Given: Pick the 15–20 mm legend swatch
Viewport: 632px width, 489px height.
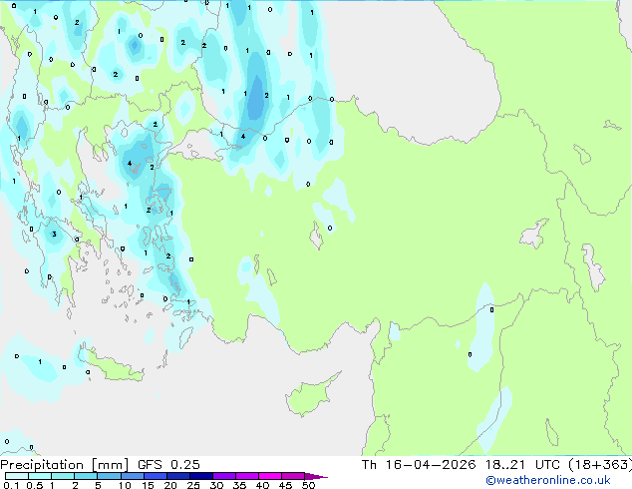Looking at the screenshot, I should 156,476.
